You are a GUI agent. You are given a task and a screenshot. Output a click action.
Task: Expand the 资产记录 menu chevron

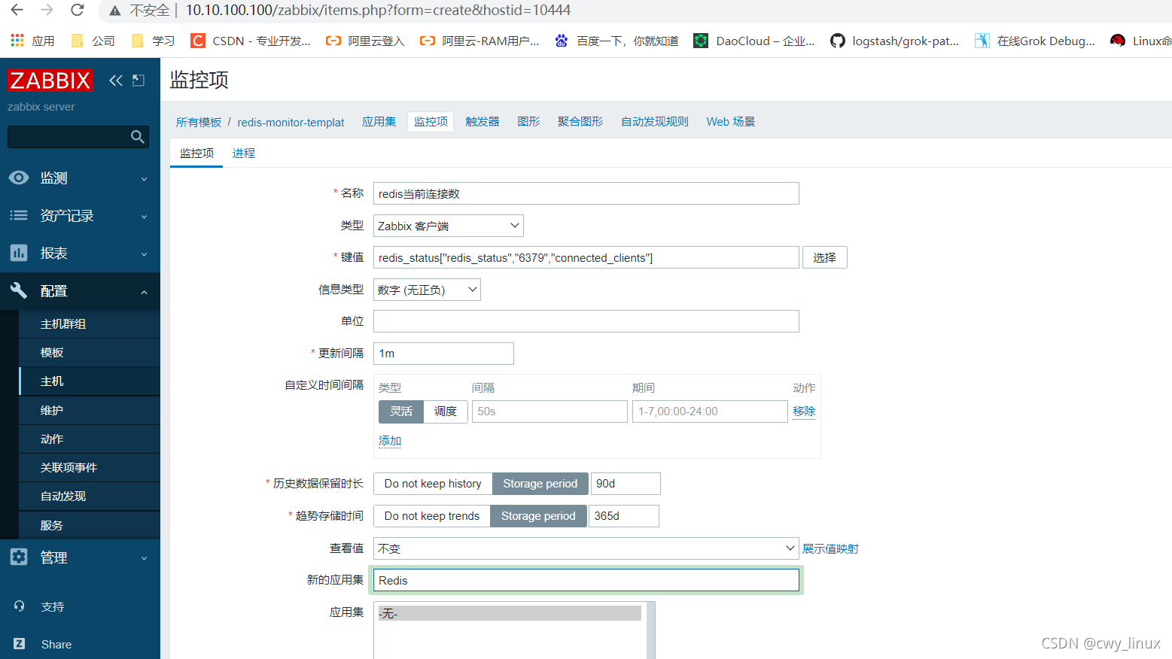[x=144, y=217]
